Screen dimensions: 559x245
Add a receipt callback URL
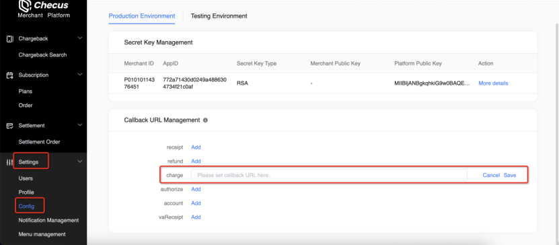[196, 147]
